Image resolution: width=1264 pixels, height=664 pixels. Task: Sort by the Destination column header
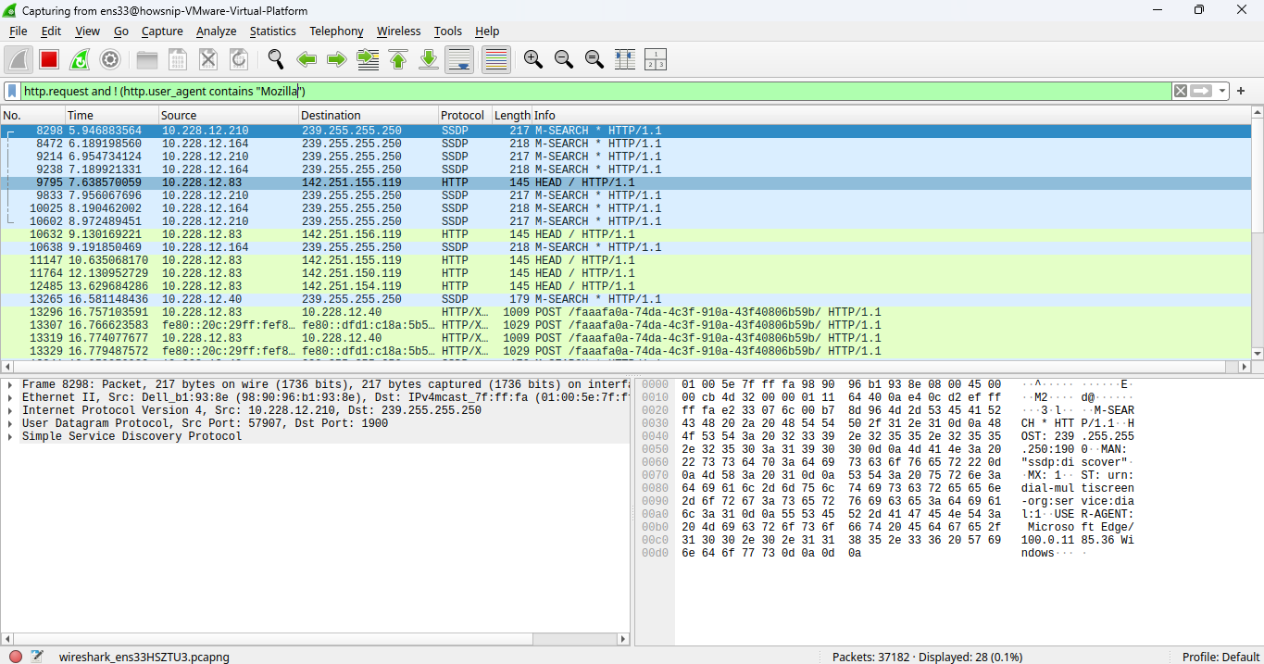point(369,115)
